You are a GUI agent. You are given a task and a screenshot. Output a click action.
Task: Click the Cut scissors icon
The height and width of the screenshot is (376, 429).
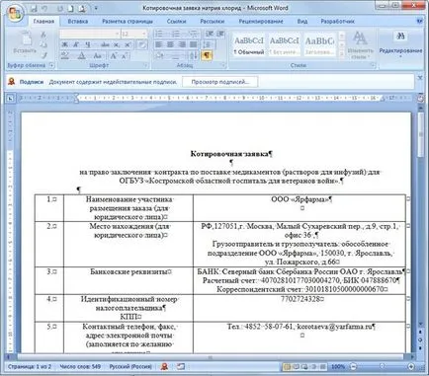[43, 35]
